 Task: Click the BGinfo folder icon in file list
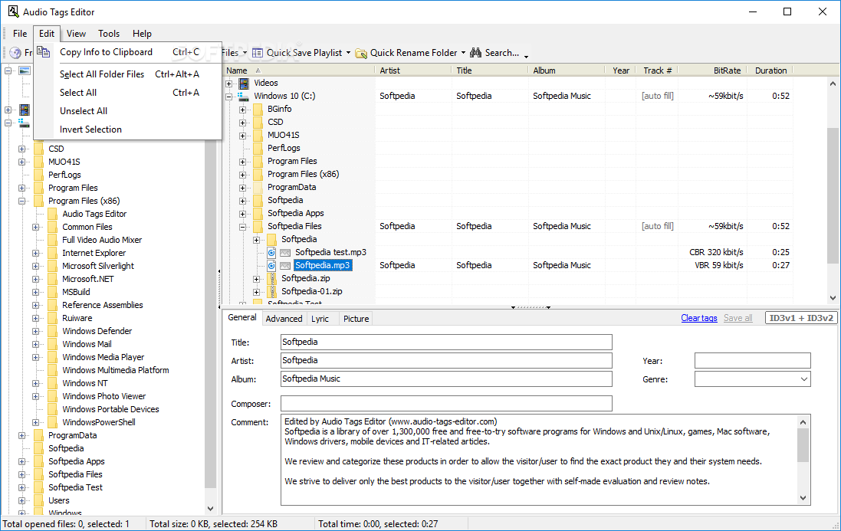tap(258, 110)
